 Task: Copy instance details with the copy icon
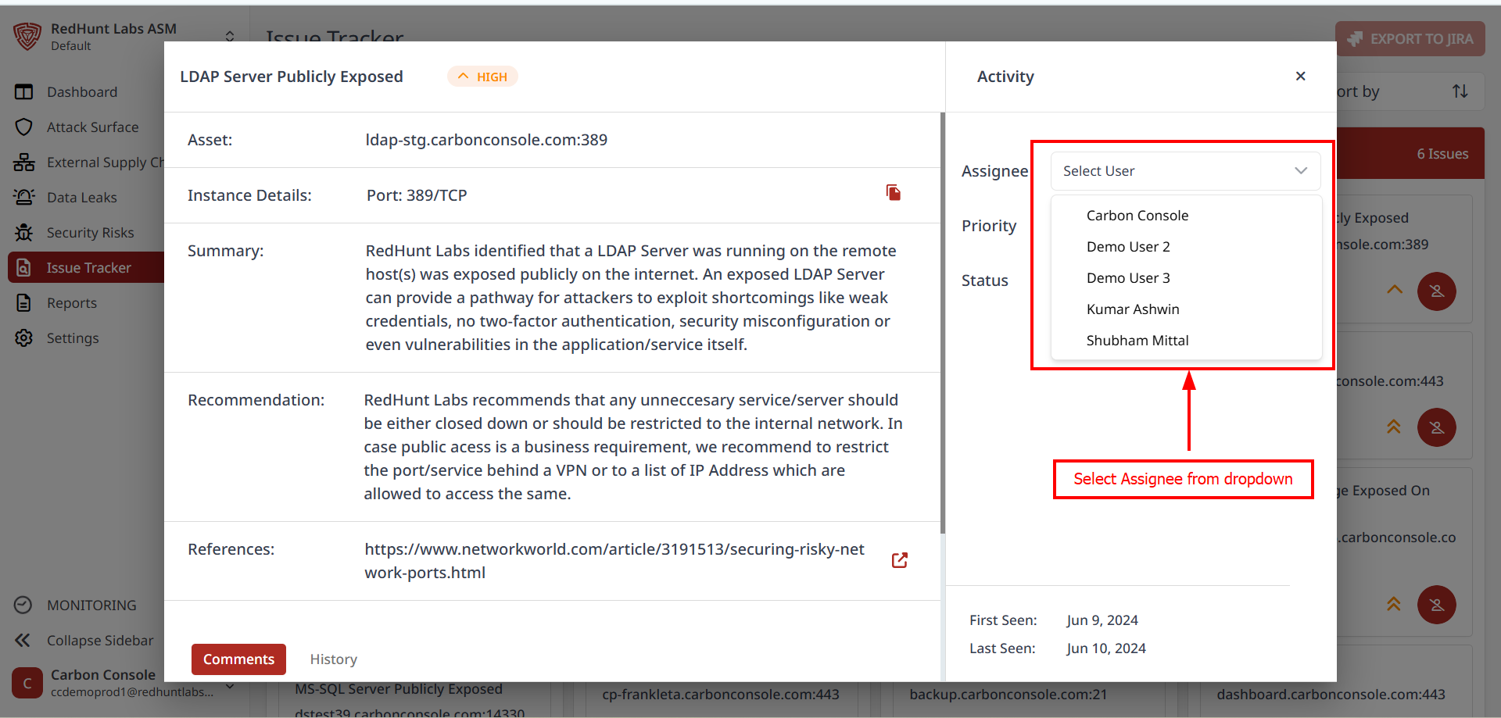(894, 192)
